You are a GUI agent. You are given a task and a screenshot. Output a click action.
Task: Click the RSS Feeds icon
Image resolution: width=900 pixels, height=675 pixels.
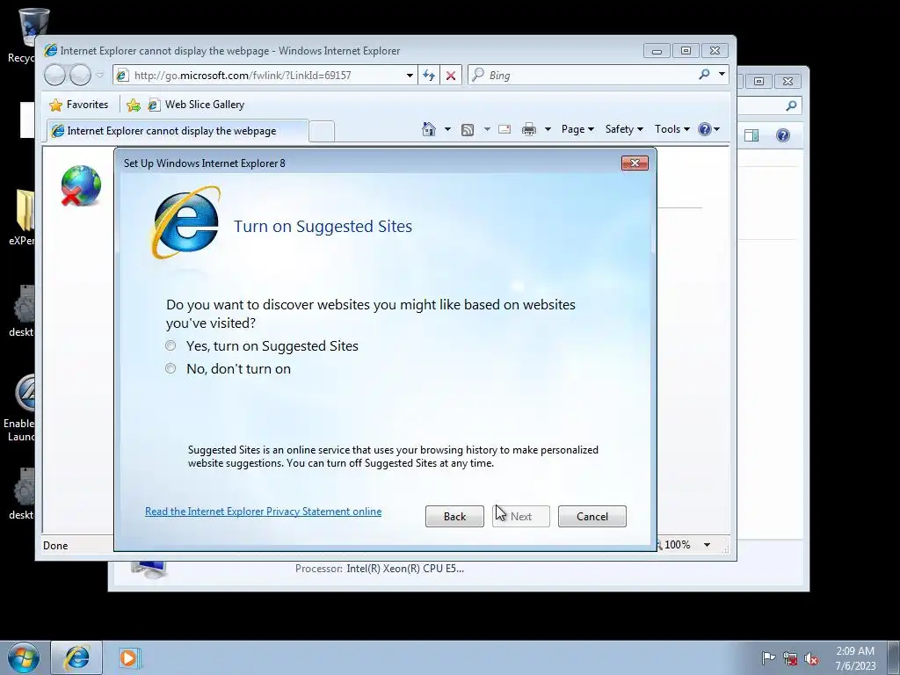pyautogui.click(x=468, y=130)
